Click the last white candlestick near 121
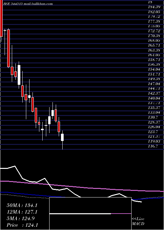Viewport: 164px width, 230px height. pyautogui.click(x=62, y=137)
